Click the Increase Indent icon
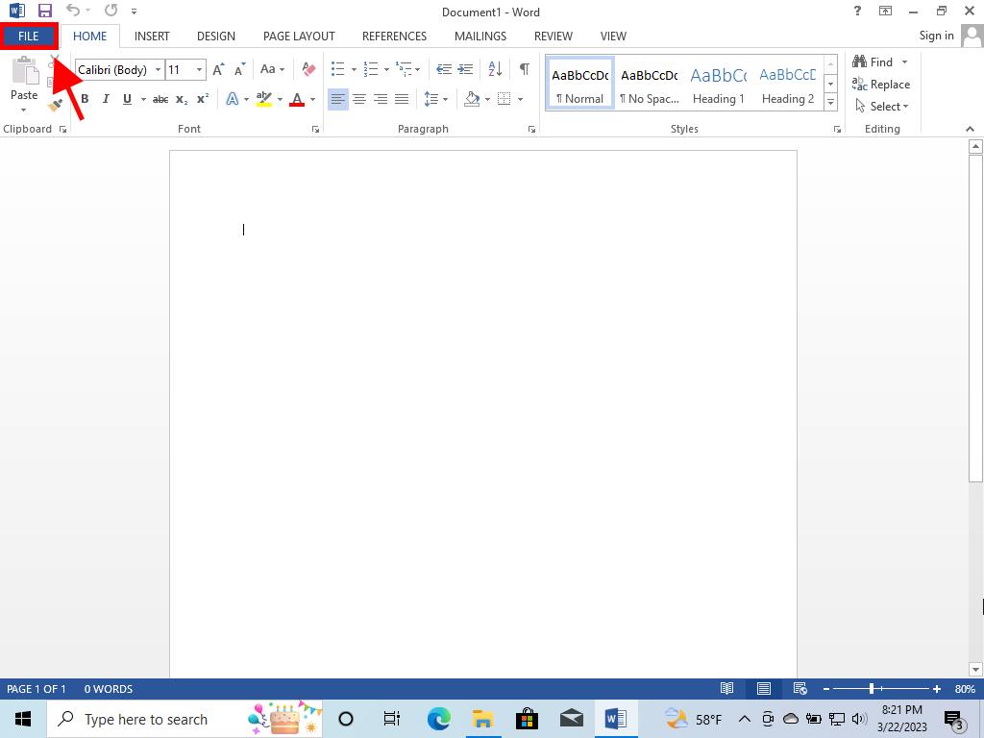The width and height of the screenshot is (984, 738). tap(465, 69)
